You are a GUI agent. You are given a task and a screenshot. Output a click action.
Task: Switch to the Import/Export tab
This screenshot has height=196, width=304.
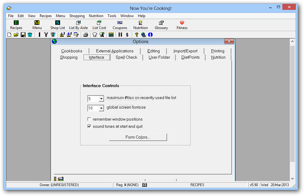pos(185,51)
